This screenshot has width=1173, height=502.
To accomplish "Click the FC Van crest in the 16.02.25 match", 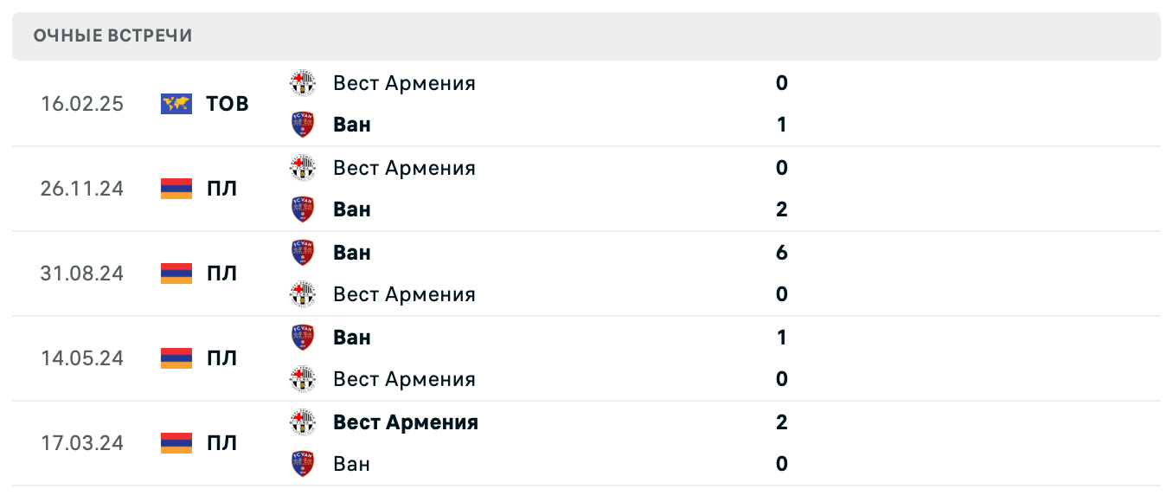I will 301,124.
